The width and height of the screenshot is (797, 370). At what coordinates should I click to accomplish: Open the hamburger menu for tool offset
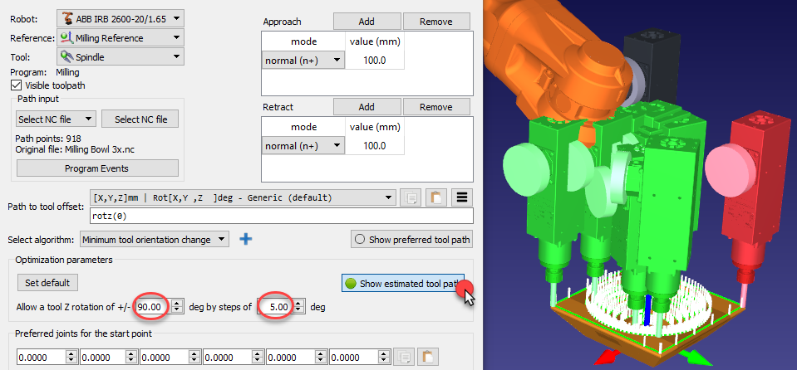pos(463,197)
